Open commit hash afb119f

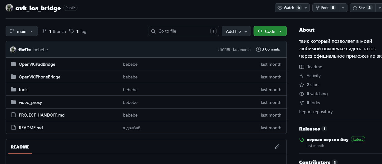pyautogui.click(x=224, y=50)
